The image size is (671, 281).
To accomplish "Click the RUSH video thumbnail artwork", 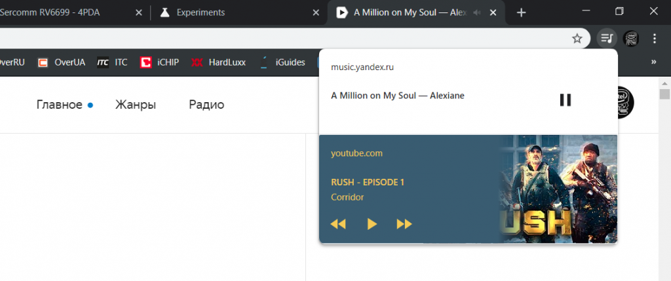I will (558, 189).
